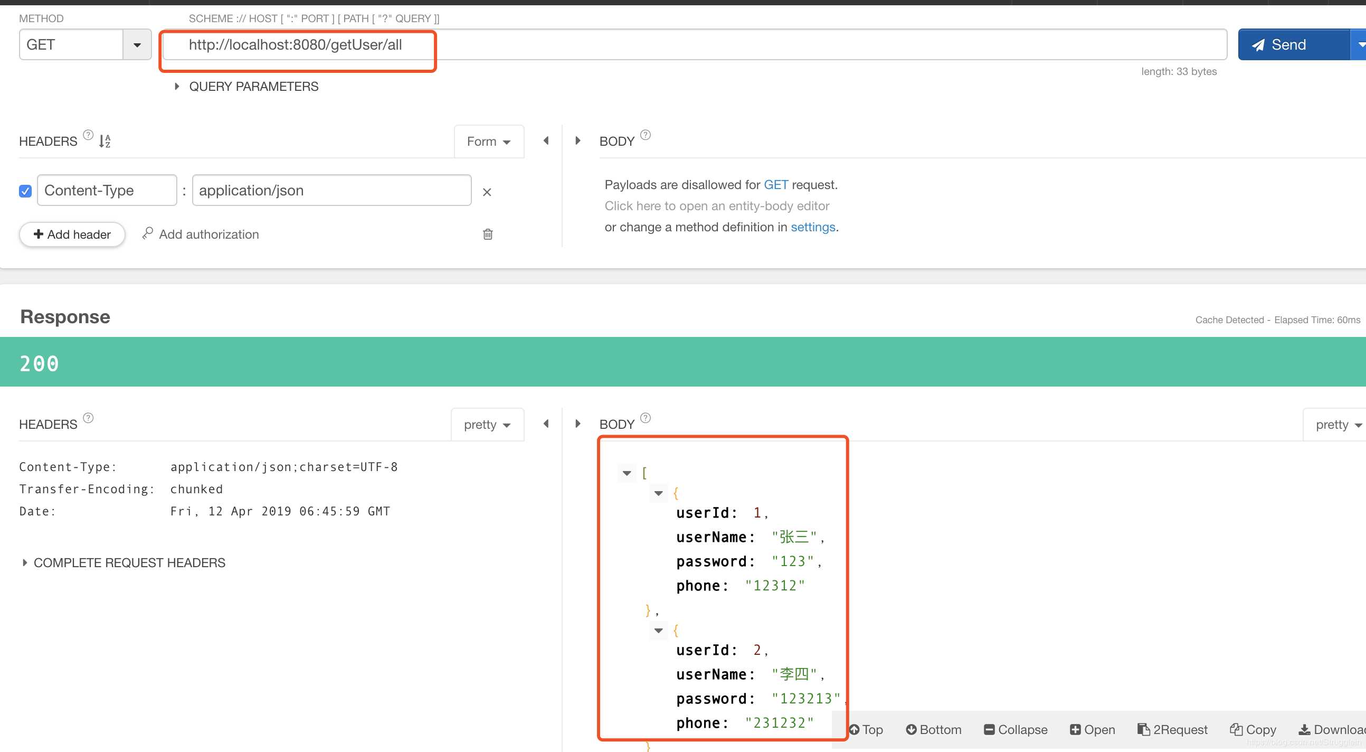This screenshot has height=752, width=1366.
Task: Click the request BODY help icon
Action: (x=646, y=135)
